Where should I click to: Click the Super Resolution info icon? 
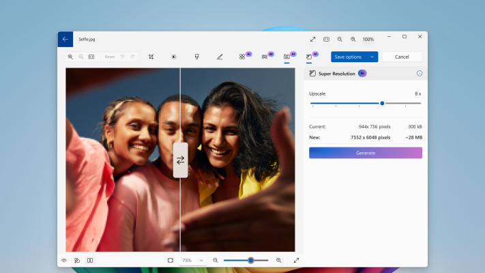(420, 73)
